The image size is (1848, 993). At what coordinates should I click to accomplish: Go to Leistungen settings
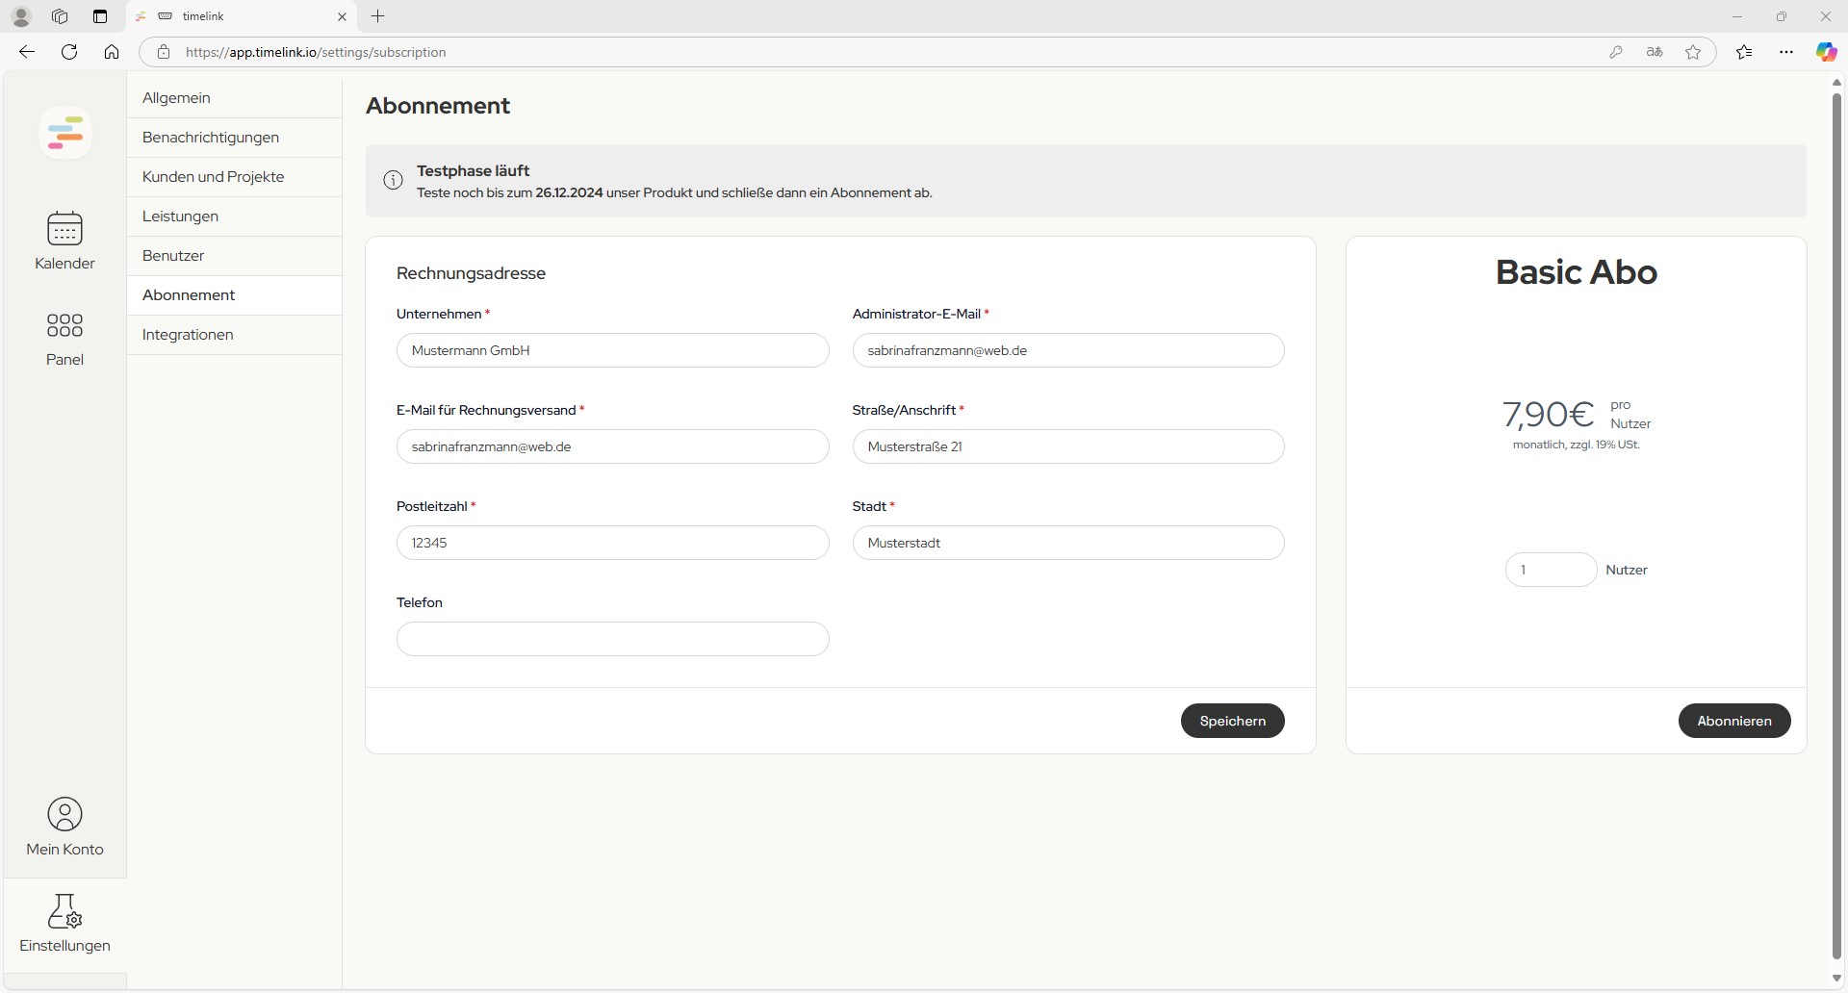pos(234,216)
